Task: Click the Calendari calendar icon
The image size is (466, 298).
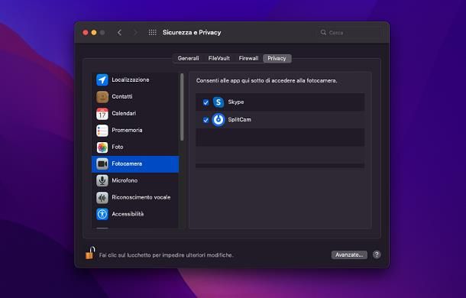Action: (102, 113)
